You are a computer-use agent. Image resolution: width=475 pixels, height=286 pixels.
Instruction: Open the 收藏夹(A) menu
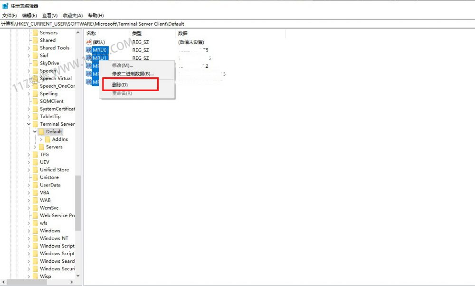pyautogui.click(x=73, y=16)
